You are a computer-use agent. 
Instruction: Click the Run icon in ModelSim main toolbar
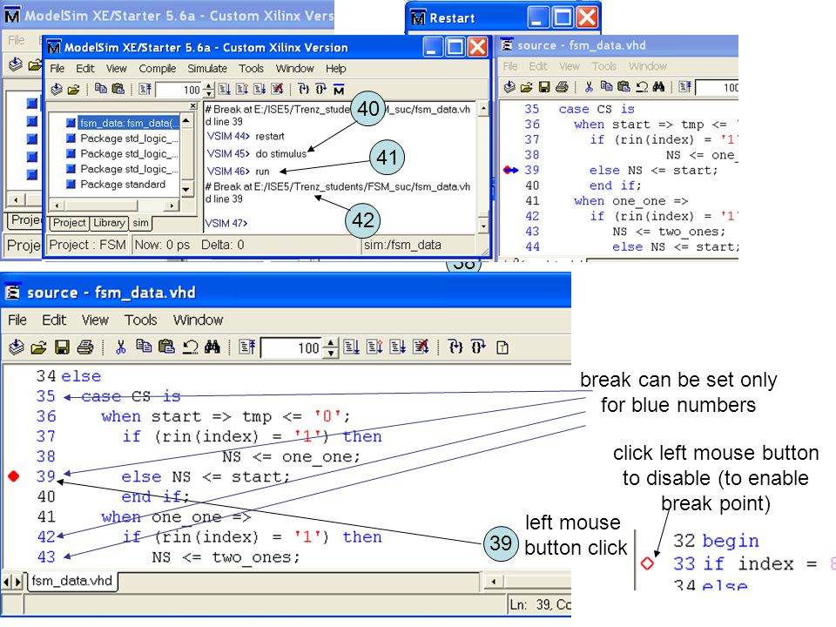click(225, 89)
